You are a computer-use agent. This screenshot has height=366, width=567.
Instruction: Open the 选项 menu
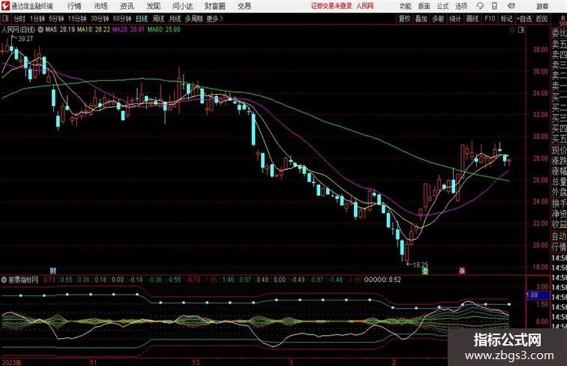point(461,6)
